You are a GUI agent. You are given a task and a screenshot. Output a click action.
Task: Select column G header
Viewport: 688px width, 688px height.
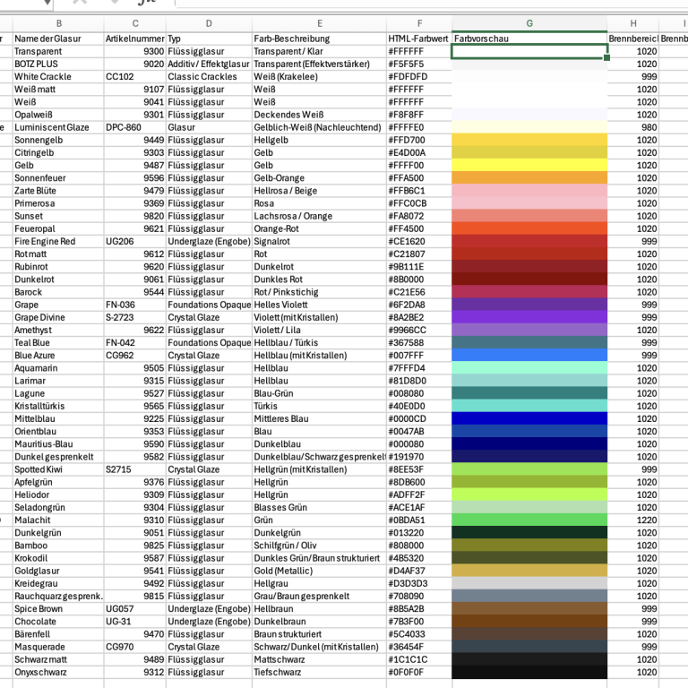[529, 23]
